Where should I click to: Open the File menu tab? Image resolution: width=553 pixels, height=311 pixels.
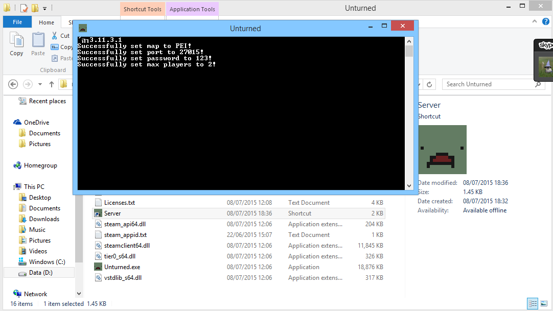point(17,22)
